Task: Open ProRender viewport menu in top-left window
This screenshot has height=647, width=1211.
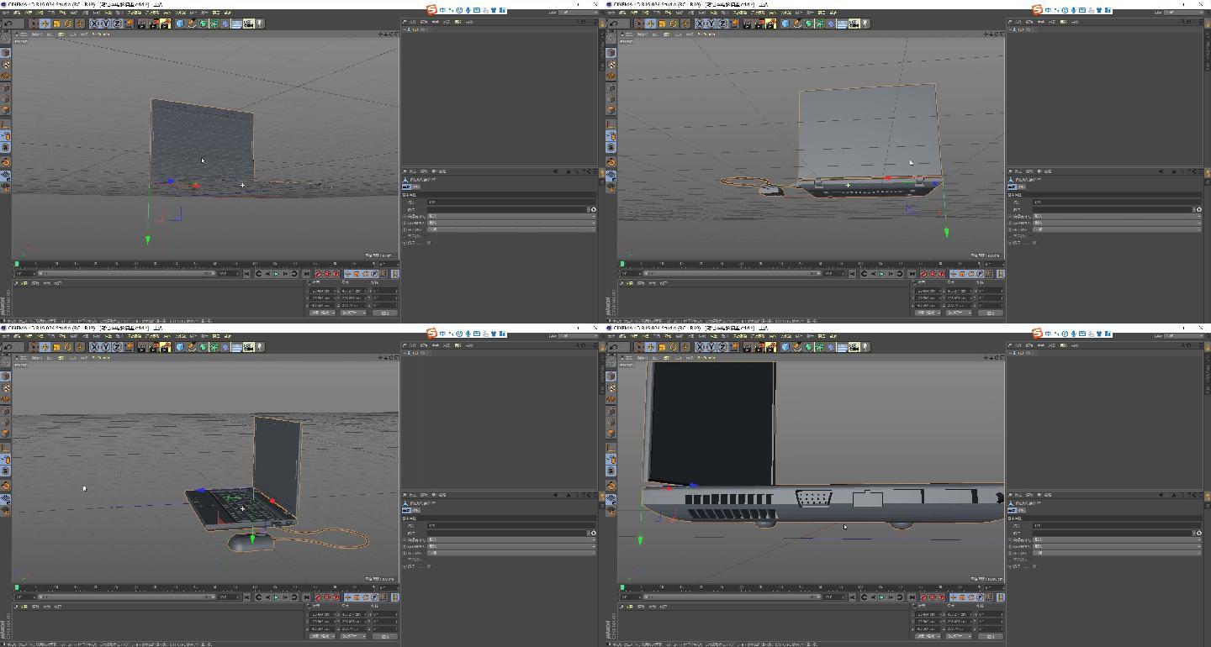Action: [x=101, y=34]
